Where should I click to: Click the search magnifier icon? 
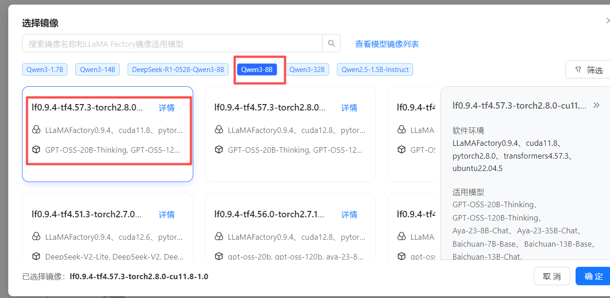coord(331,43)
